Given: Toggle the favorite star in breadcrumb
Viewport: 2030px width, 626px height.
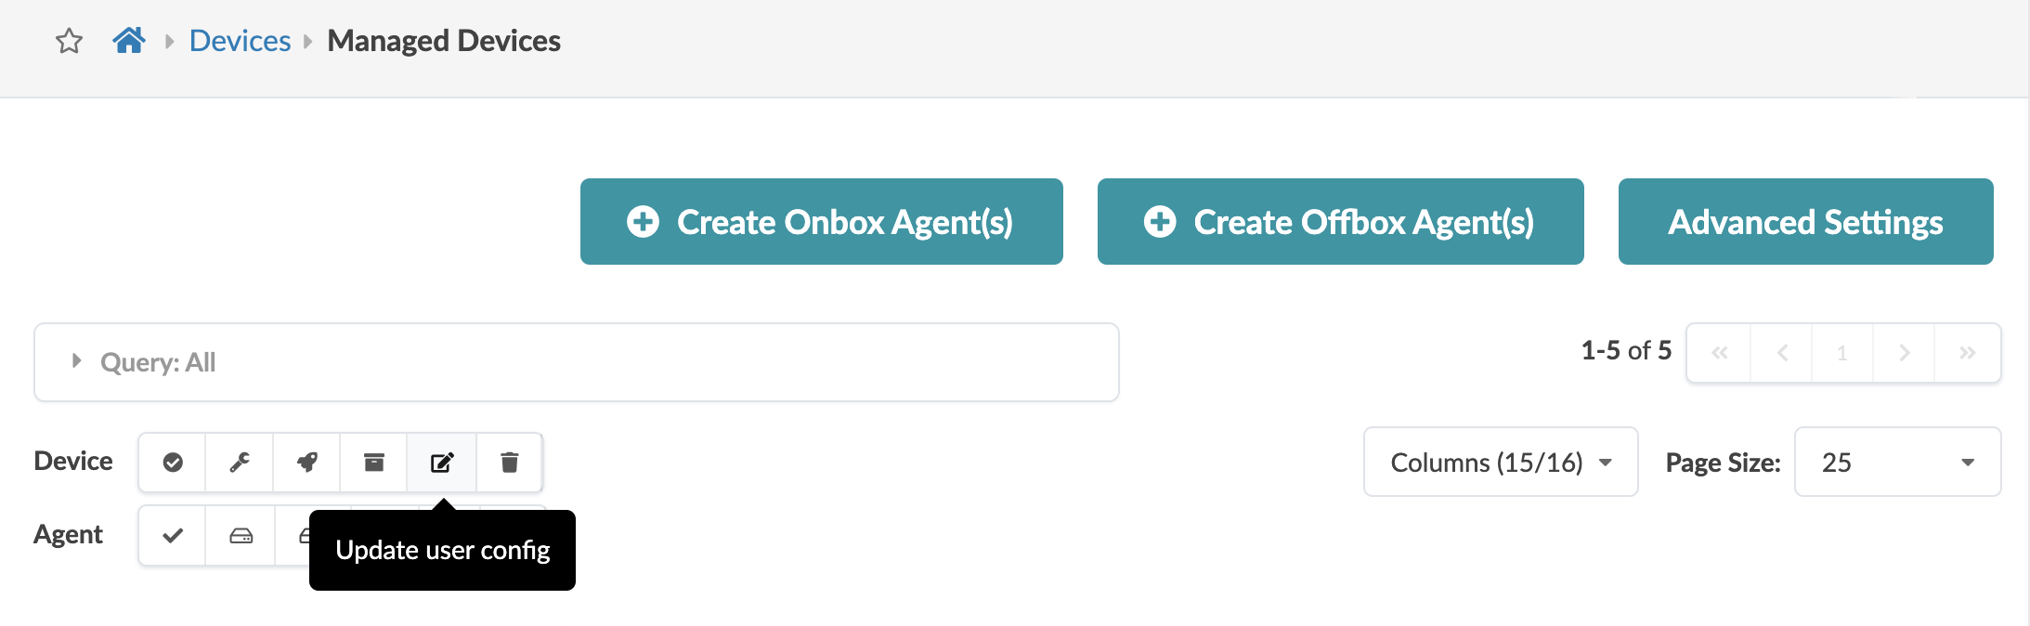Looking at the screenshot, I should click(x=70, y=42).
